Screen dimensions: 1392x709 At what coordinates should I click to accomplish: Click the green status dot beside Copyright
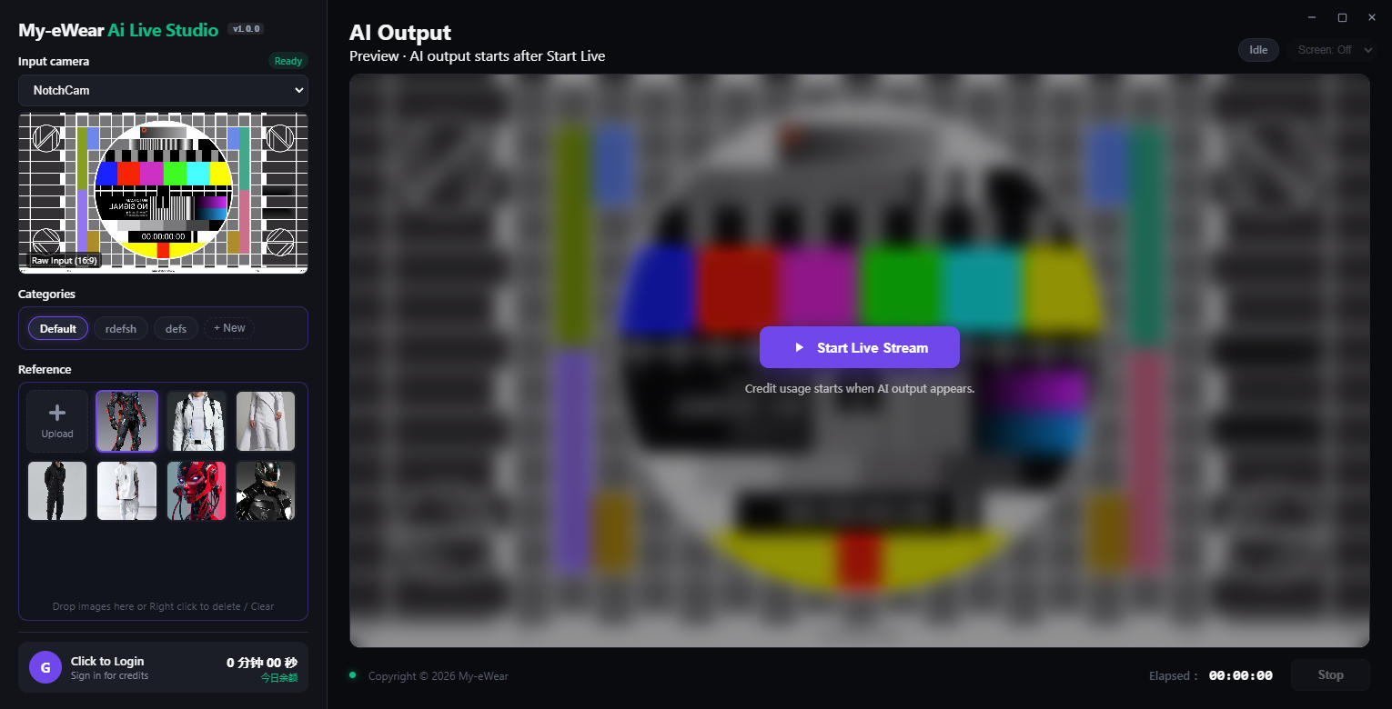pos(353,675)
